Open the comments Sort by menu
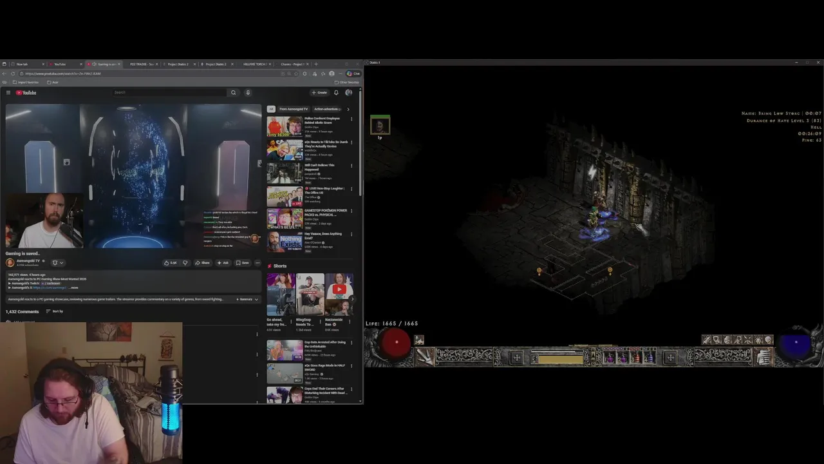824x464 pixels. [54, 311]
